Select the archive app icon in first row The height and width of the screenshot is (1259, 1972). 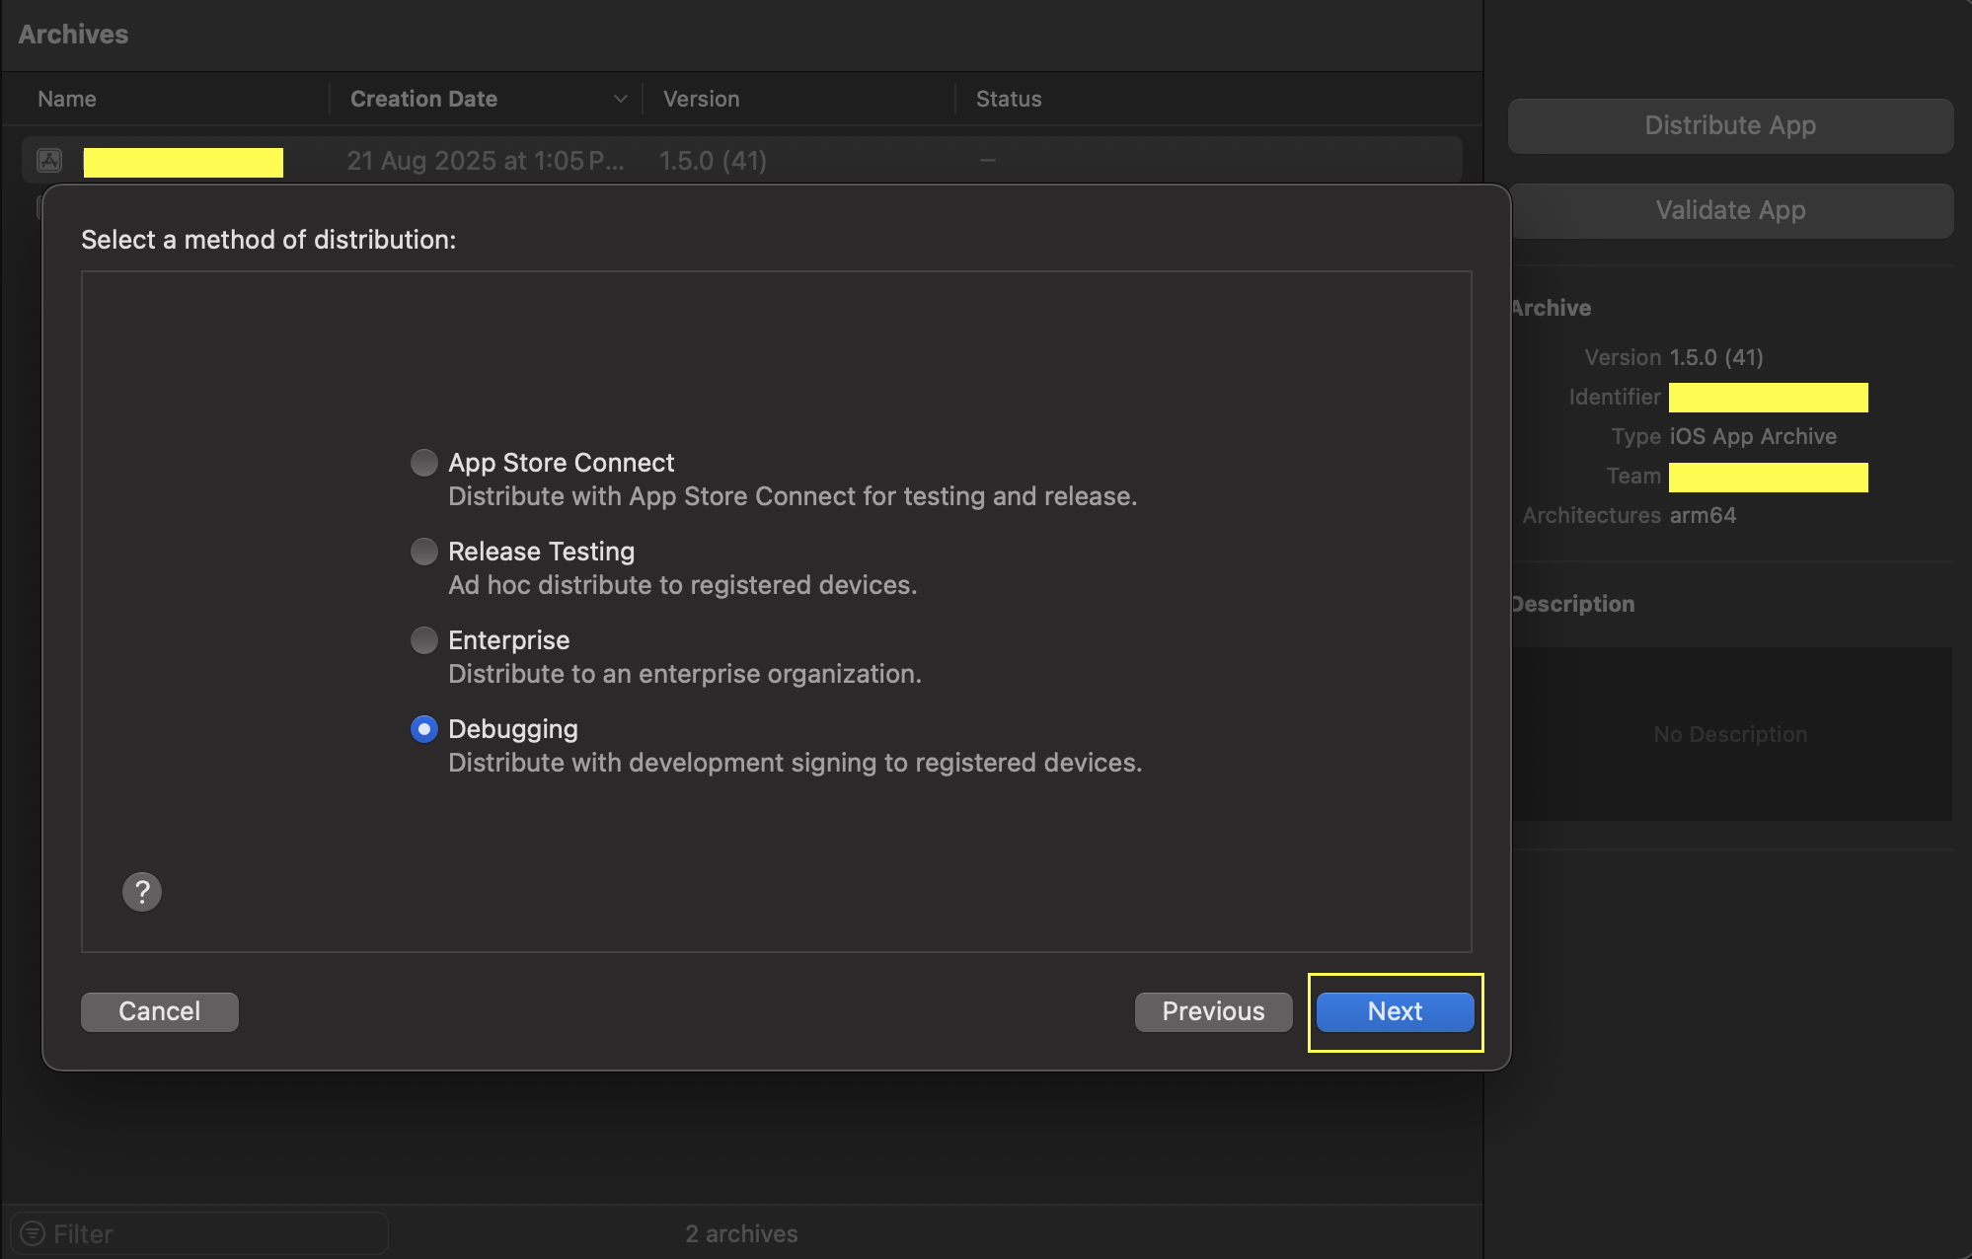coord(49,160)
